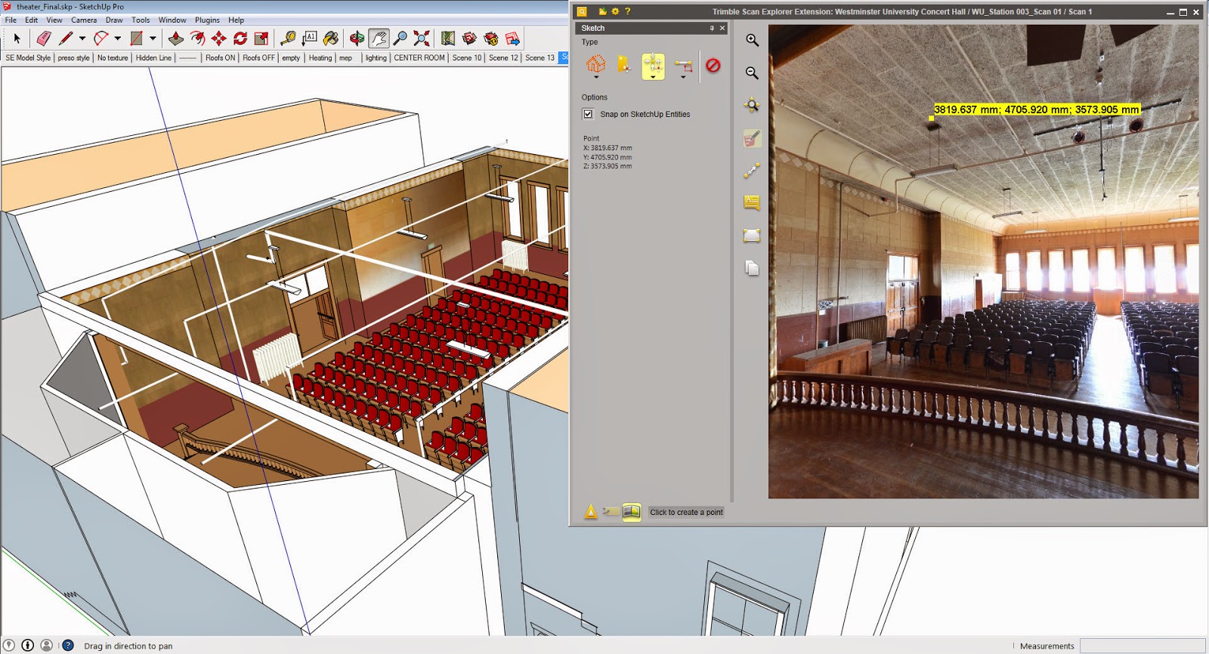Viewport: 1209px width, 654px height.
Task: Open the Extension Warehouse icon
Action: click(491, 39)
